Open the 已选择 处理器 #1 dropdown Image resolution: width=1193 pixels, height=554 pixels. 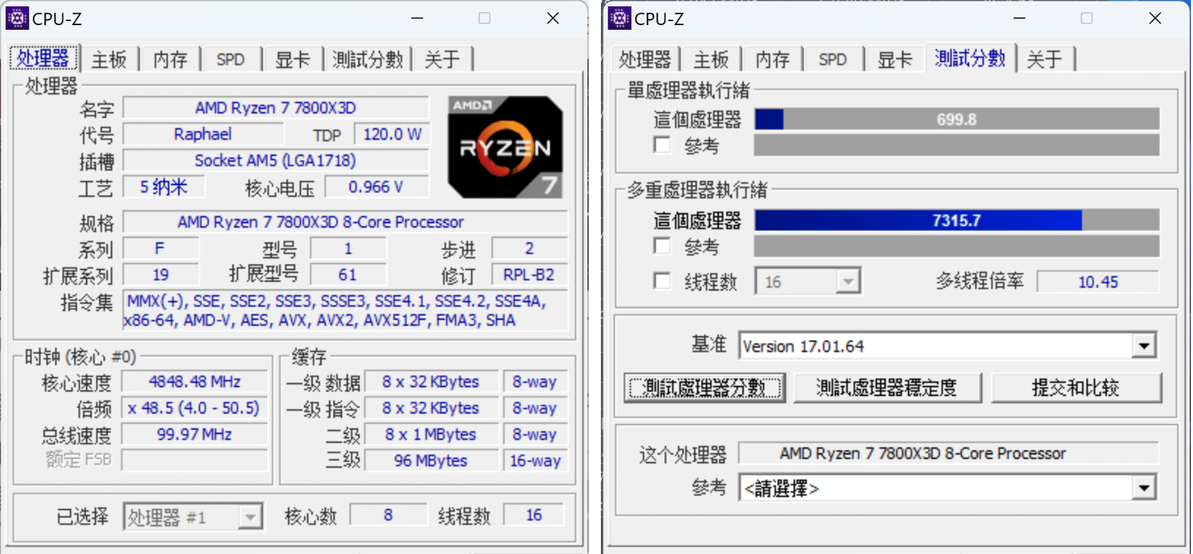coord(193,517)
